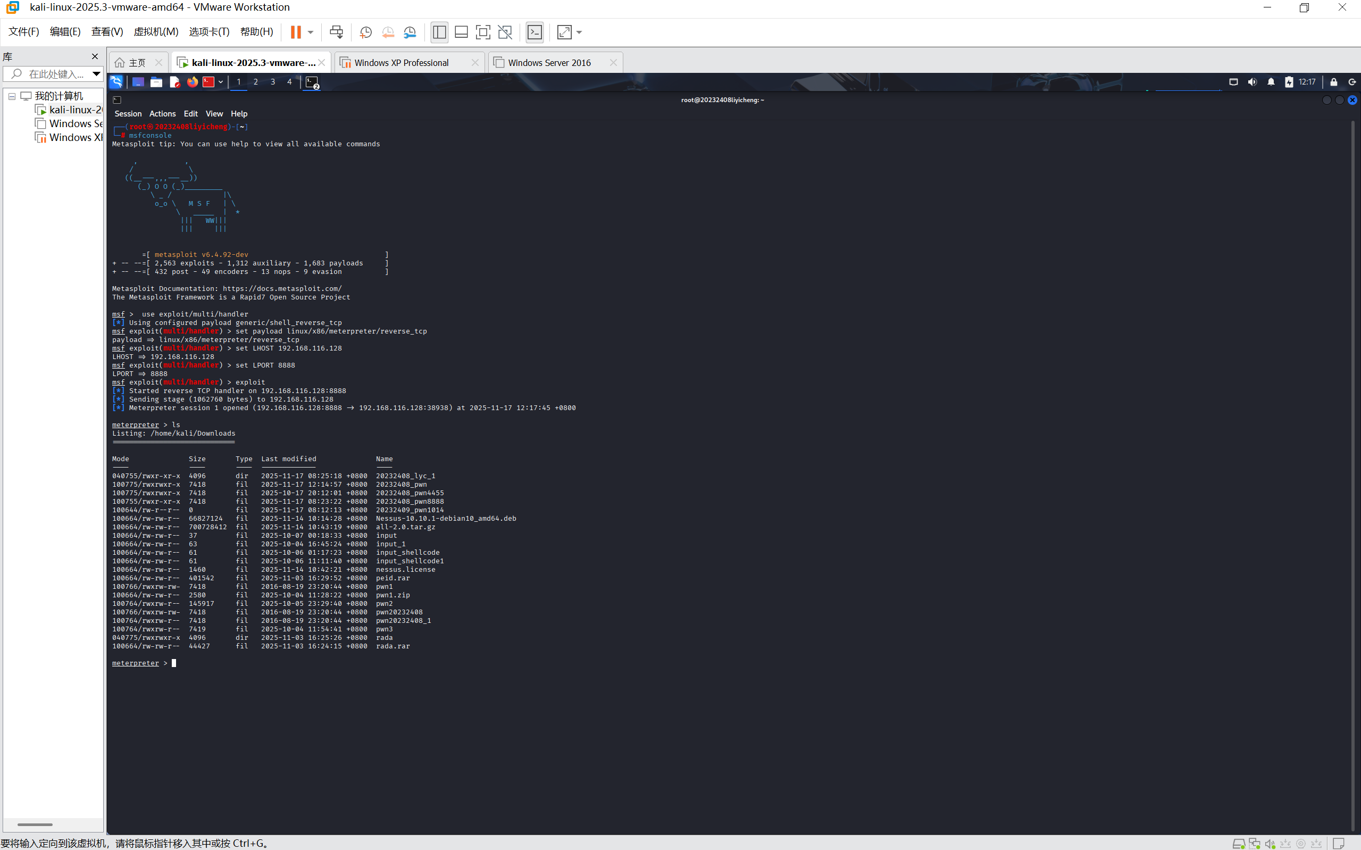
Task: Click the library search input field
Action: coord(55,73)
